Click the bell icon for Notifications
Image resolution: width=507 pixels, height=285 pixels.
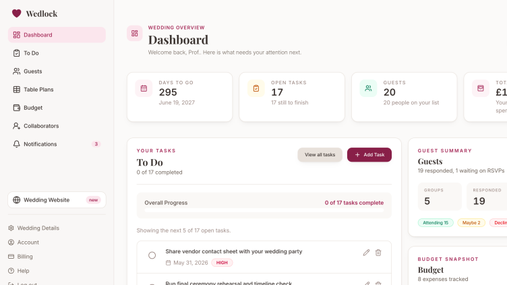(16, 144)
